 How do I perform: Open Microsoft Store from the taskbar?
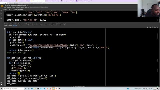pyautogui.click(x=38, y=89)
